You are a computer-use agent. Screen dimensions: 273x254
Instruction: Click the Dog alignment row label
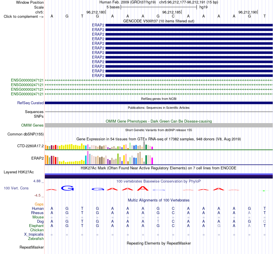(x=41, y=221)
